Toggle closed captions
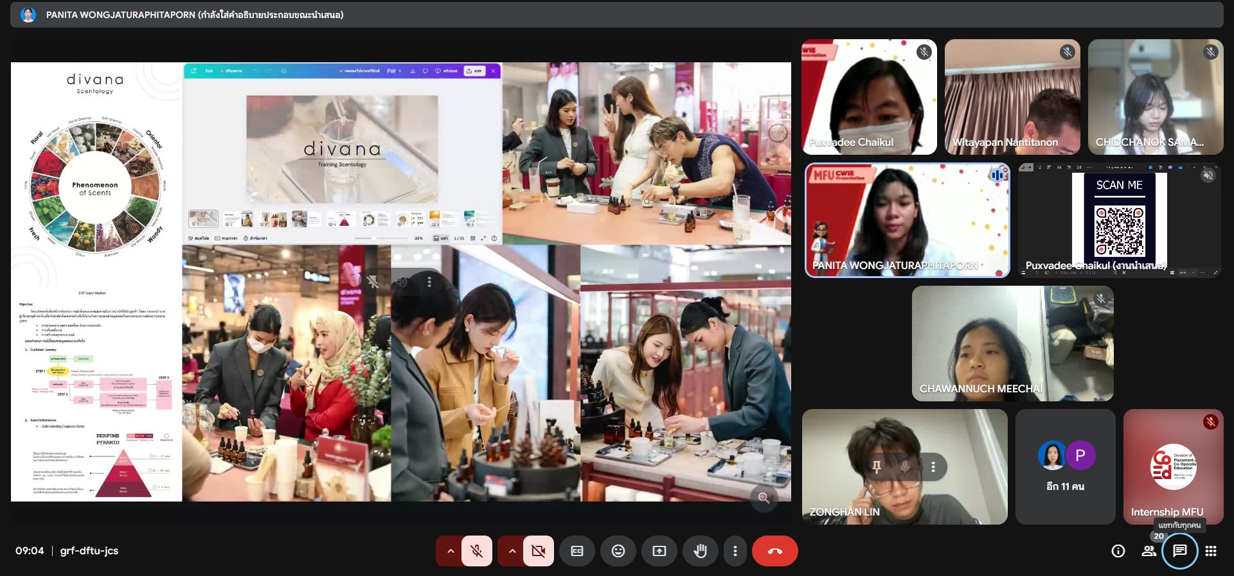This screenshot has width=1234, height=576. coord(577,551)
